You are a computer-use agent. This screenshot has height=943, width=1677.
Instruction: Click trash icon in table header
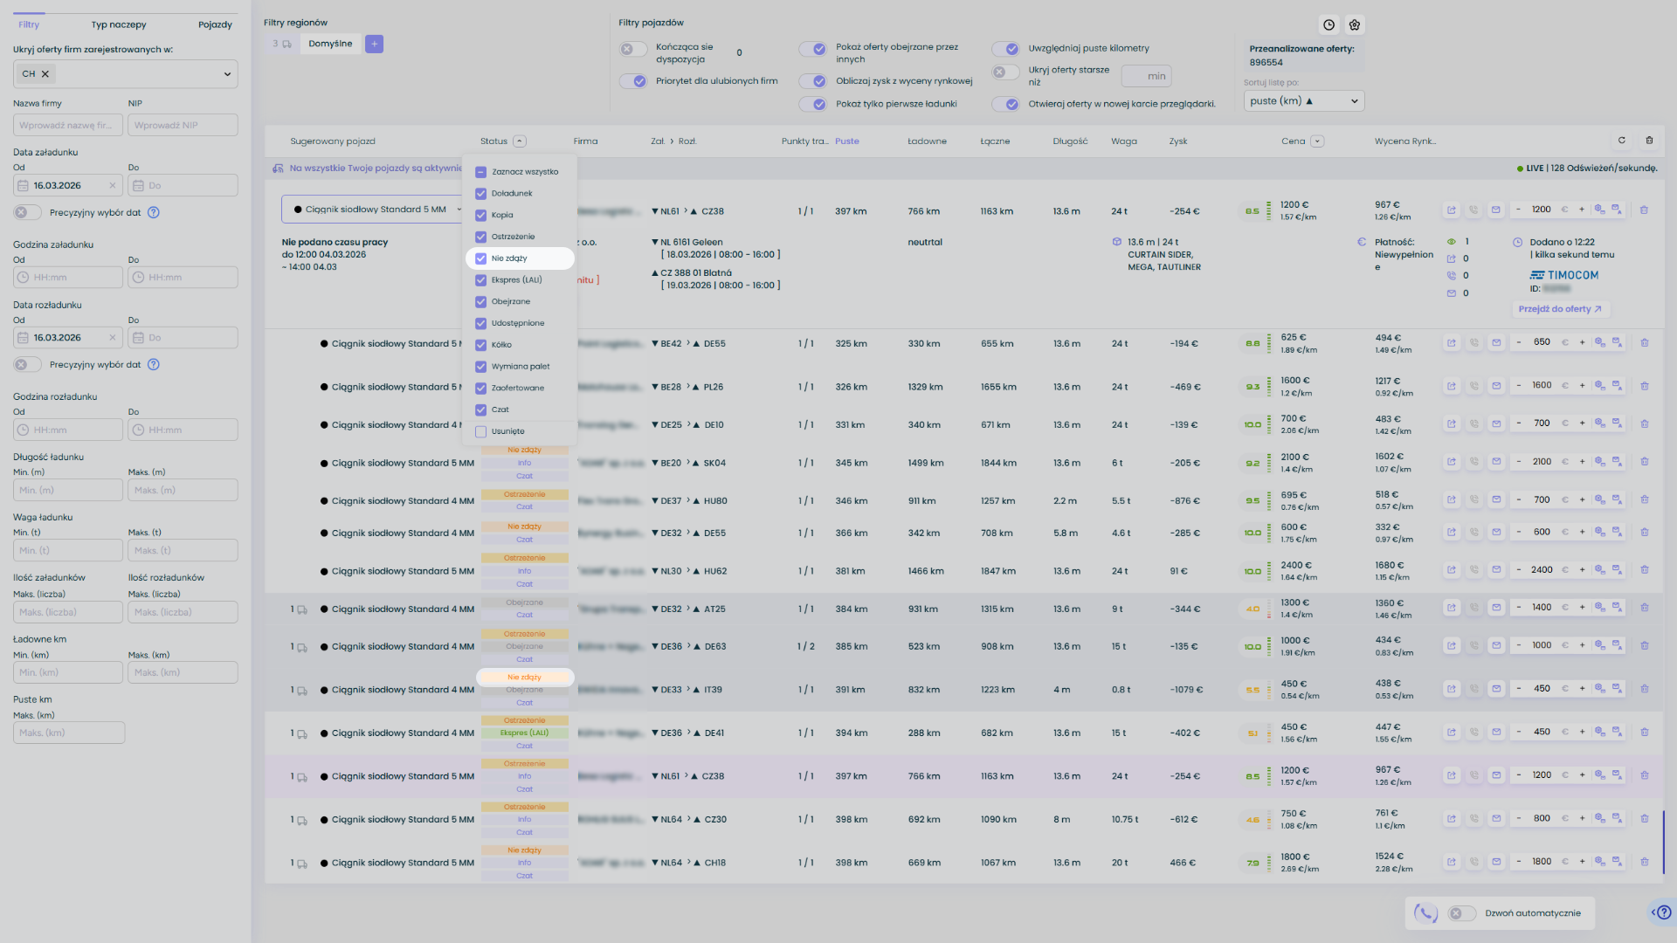pos(1649,141)
